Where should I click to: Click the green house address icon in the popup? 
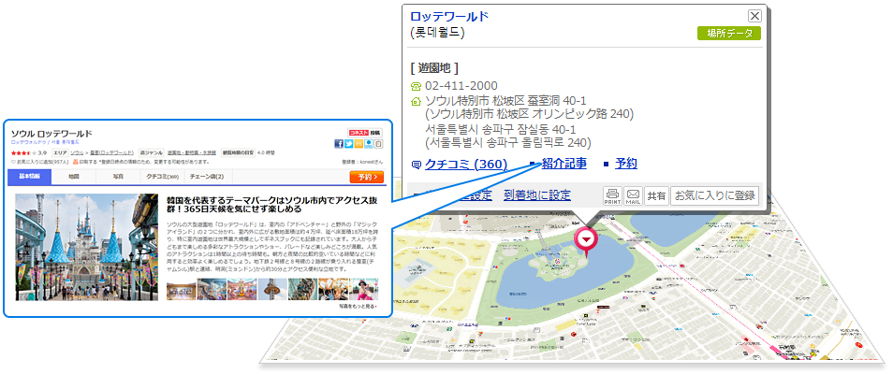(x=416, y=102)
